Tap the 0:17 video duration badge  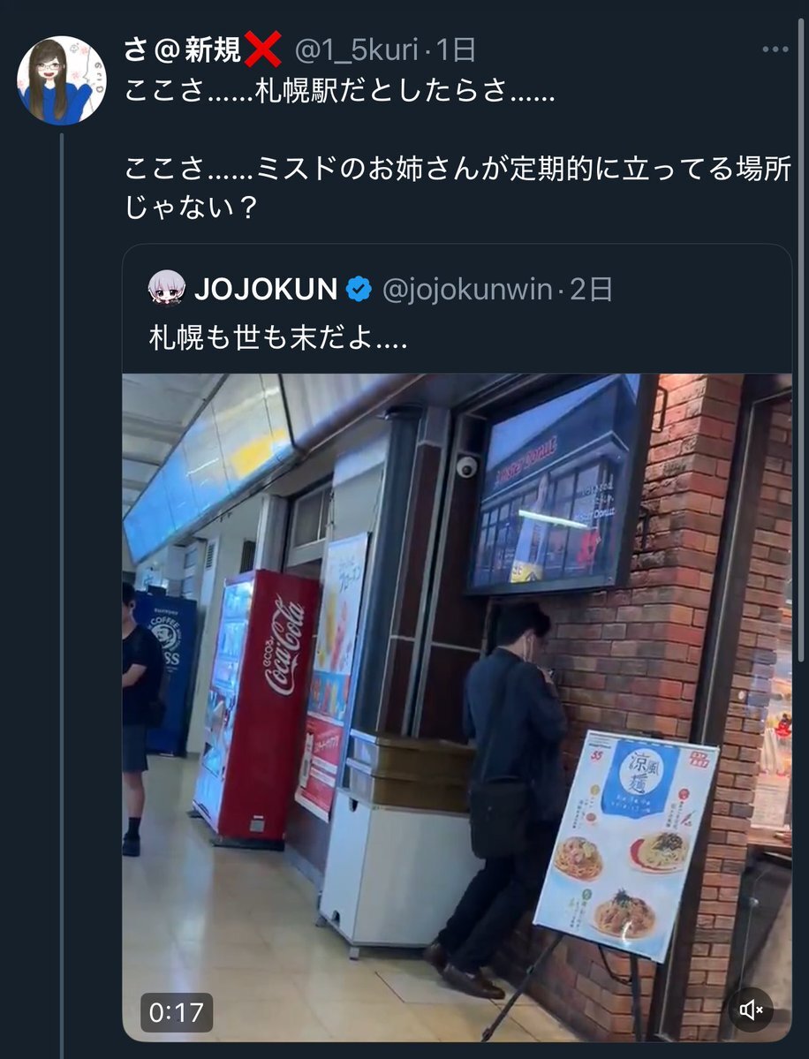177,1011
